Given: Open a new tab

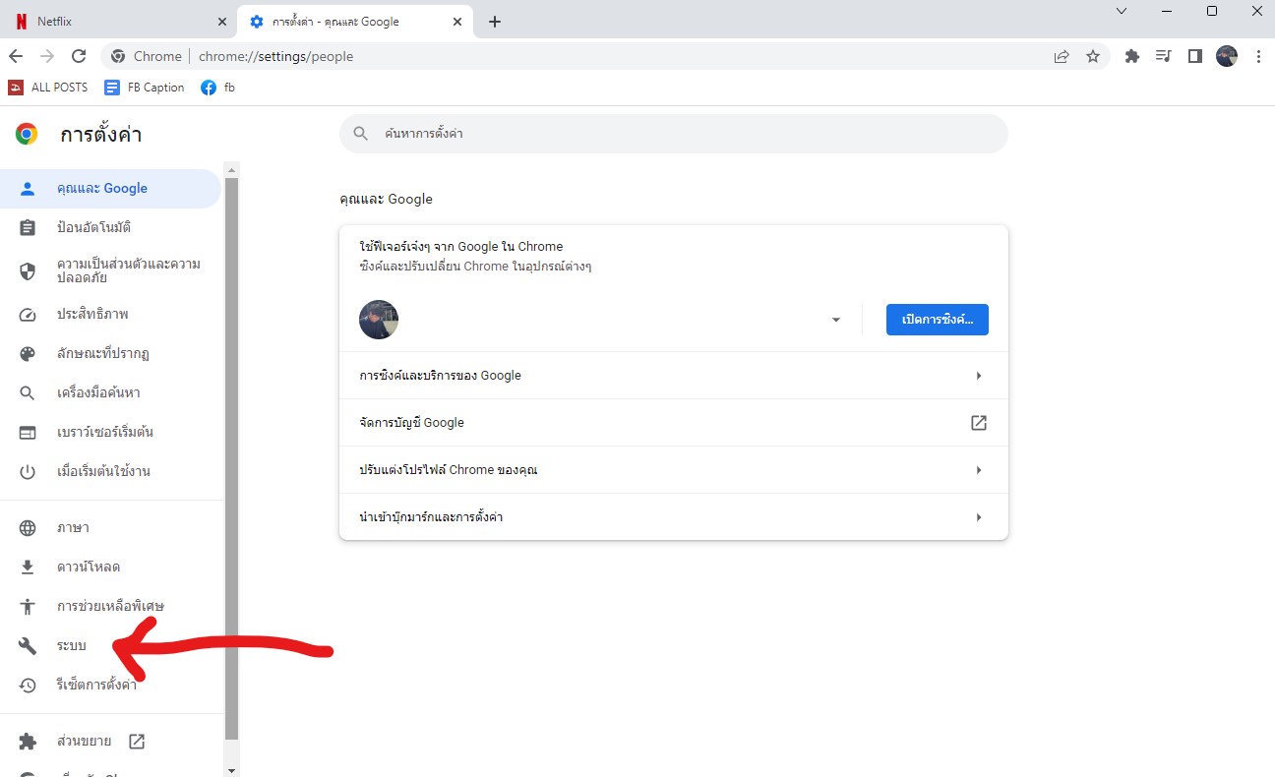Looking at the screenshot, I should (495, 22).
